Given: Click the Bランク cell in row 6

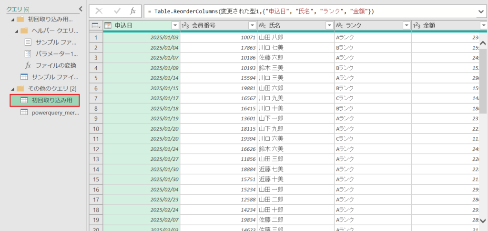Looking at the screenshot, I should (x=373, y=88).
